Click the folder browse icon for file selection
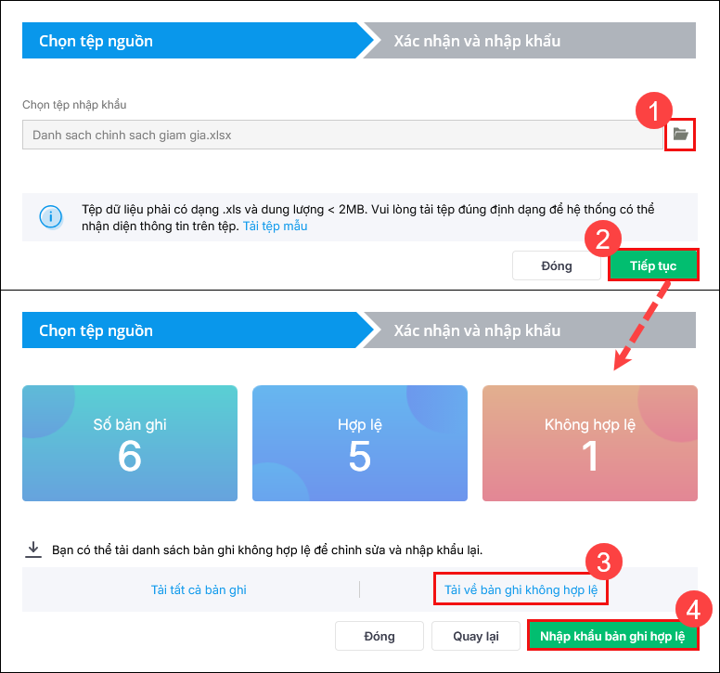 (x=680, y=135)
